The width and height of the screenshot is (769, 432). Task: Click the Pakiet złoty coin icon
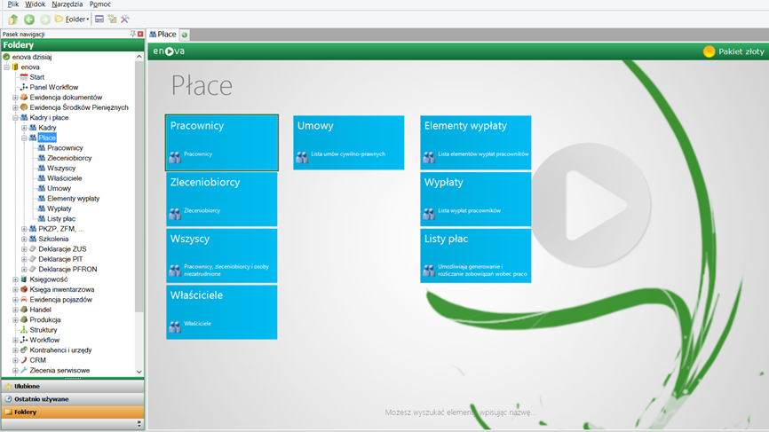tap(709, 51)
